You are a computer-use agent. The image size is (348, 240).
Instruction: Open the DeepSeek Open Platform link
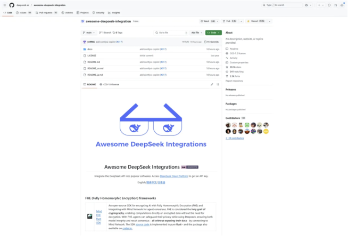pos(173,176)
